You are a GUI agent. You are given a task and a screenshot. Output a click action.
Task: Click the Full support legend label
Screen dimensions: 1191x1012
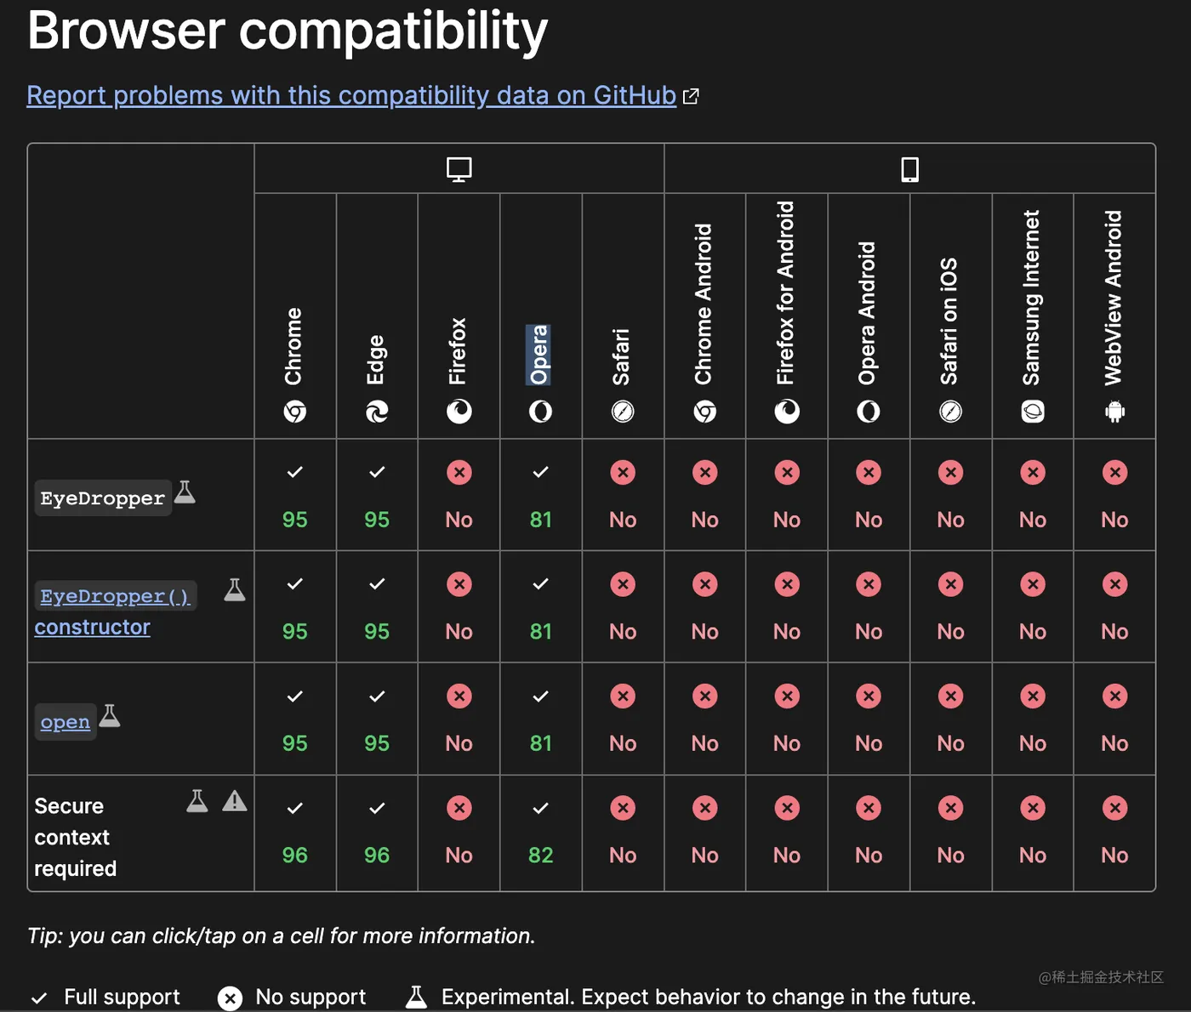122,997
